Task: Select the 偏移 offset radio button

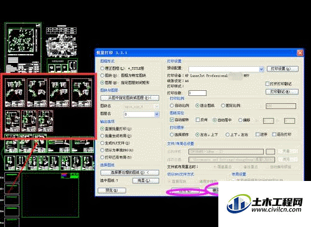Action: pyautogui.click(x=240, y=120)
